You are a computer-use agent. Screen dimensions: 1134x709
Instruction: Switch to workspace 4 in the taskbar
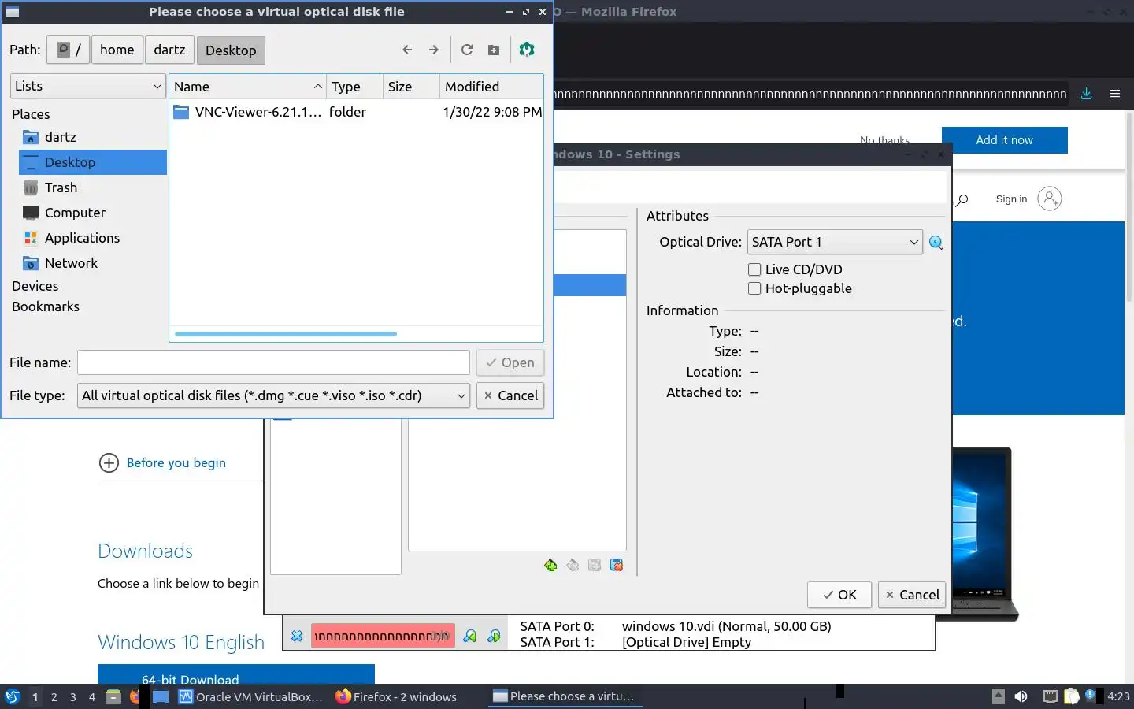click(x=91, y=696)
